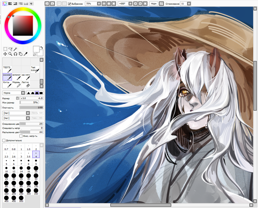
Task: Select the rectangular selection tool
Action: pos(5,49)
